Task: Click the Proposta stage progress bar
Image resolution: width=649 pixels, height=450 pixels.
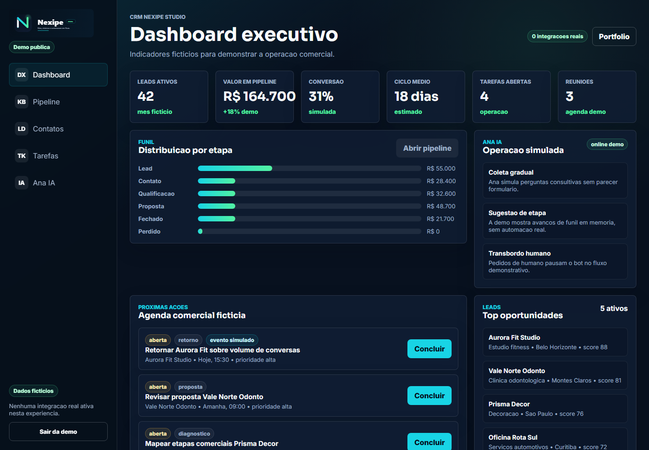Action: (309, 206)
